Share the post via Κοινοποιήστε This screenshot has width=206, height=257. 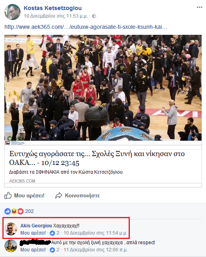[77, 195]
